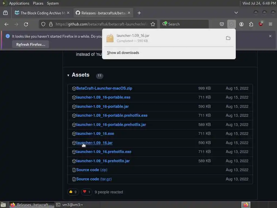Download launcher-1.09_16-portable.jar
This screenshot has height=208, width=277.
tap(103, 106)
